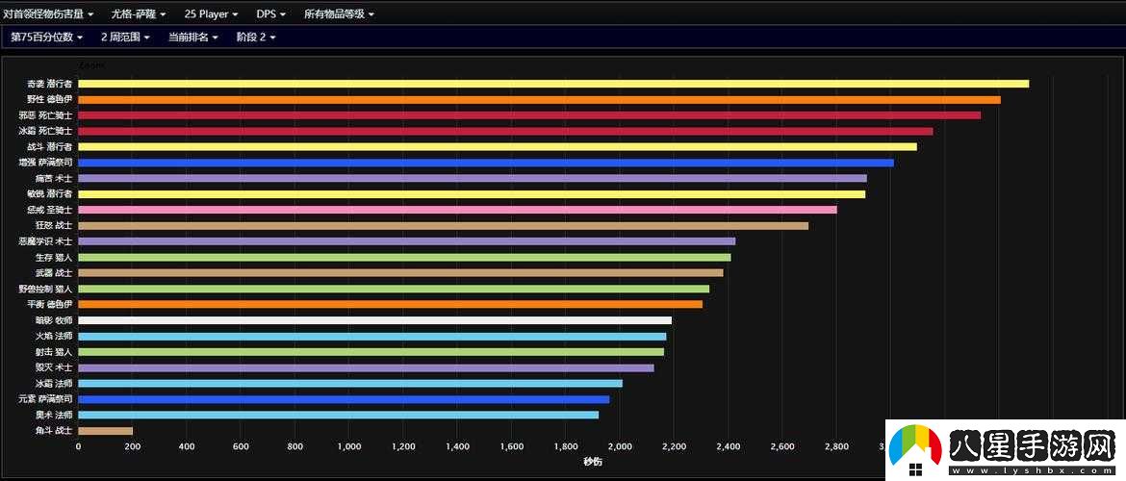Screen dimensions: 1126x481
Task: Open the 所有物品等级 item level dropdown
Action: tap(339, 14)
